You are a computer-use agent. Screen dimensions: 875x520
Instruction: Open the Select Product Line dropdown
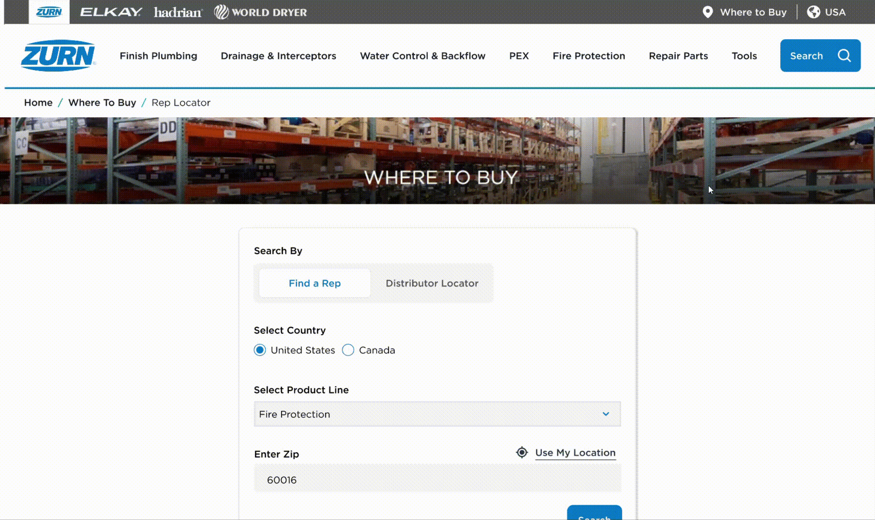click(x=437, y=414)
